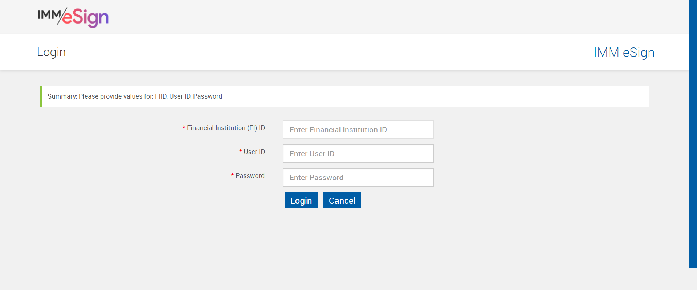Focus the Financial Institution ID field

pyautogui.click(x=358, y=130)
